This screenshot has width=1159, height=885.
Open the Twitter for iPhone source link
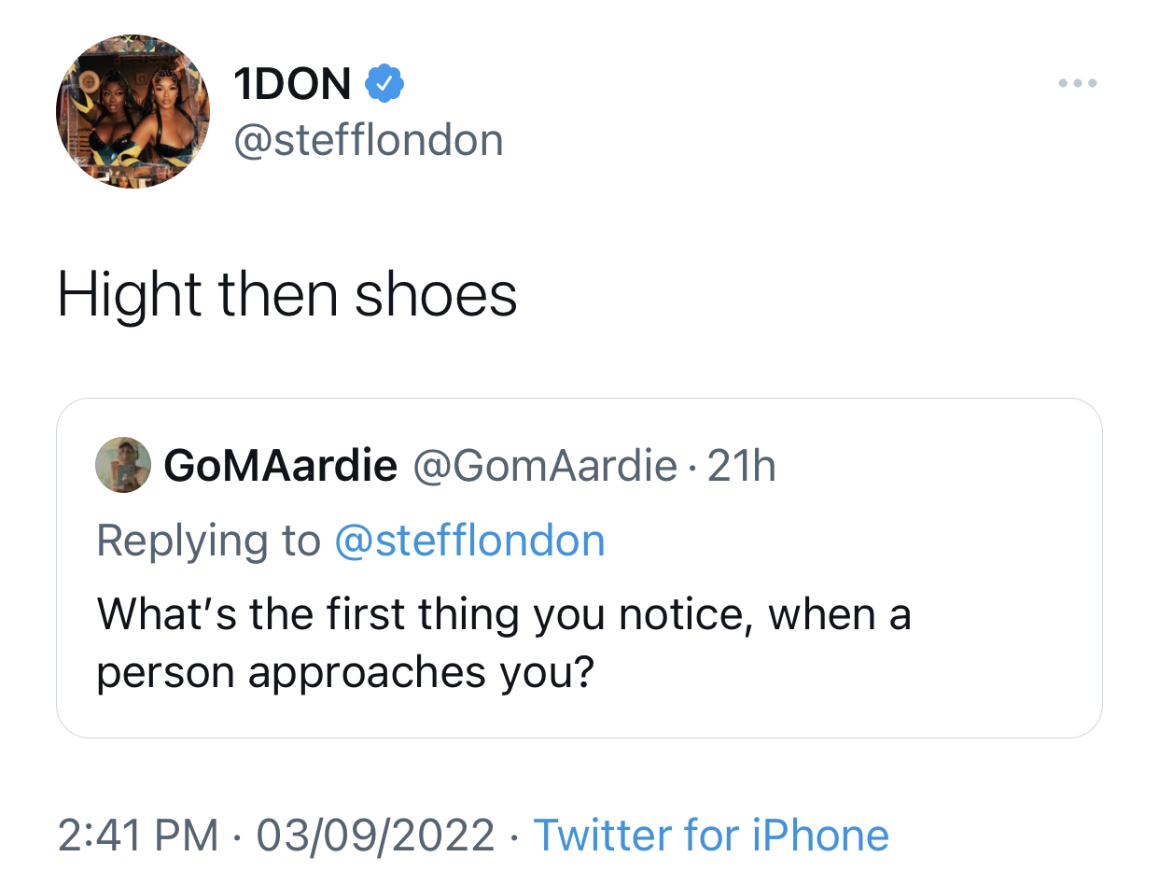pyautogui.click(x=711, y=835)
